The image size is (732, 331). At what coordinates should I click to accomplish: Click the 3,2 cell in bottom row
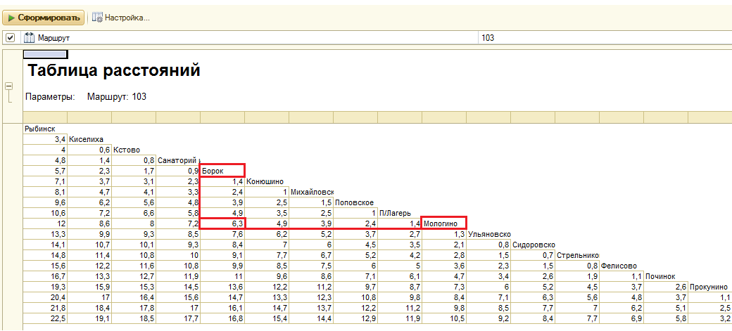coord(710,318)
